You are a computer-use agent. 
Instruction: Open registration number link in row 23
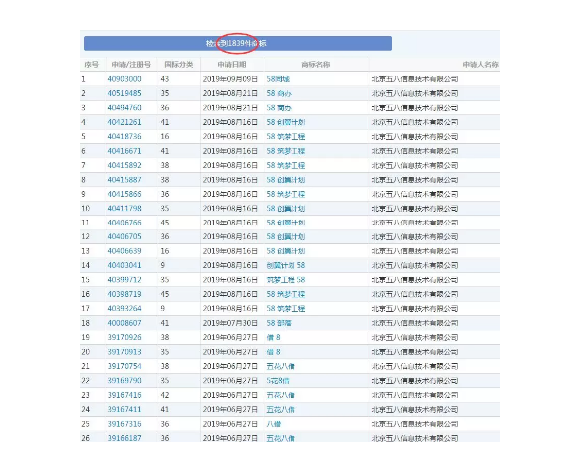tap(124, 395)
